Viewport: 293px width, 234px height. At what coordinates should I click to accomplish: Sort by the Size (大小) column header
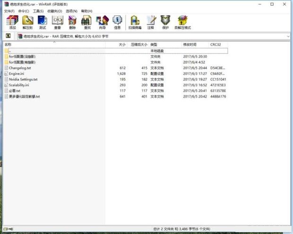tap(116, 45)
